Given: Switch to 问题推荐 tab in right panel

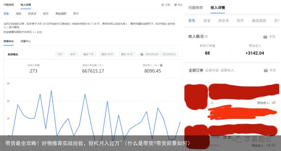Looking at the screenshot, I should [196, 8].
